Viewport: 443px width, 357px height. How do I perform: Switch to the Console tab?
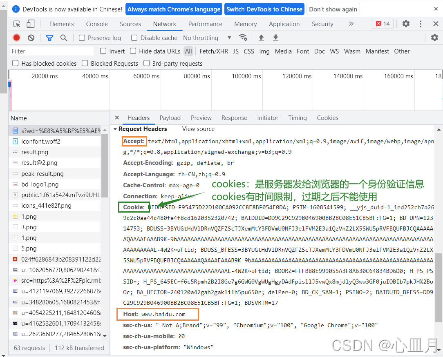pyautogui.click(x=97, y=24)
